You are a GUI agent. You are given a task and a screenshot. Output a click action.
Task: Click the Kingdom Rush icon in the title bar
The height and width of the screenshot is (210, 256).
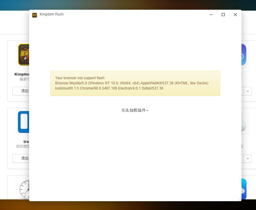point(35,15)
